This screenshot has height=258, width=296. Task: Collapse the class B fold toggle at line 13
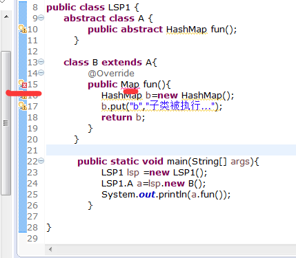tap(41, 62)
